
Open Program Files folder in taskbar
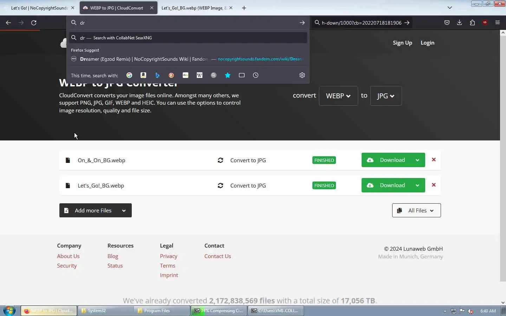click(162, 311)
